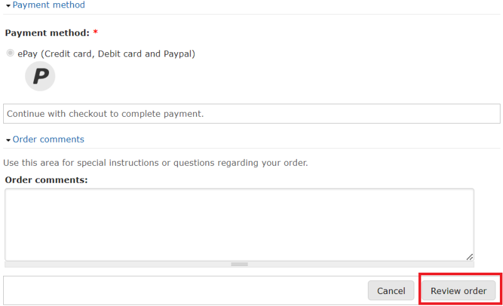Click the horizontal divider under Order comments heading
The image size is (503, 306).
click(252, 148)
